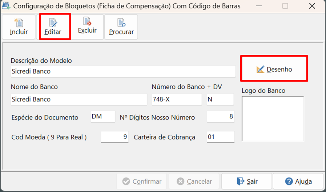This screenshot has height=192, width=326.
Task: Click into the Nome do Banco field
Action: [79, 99]
